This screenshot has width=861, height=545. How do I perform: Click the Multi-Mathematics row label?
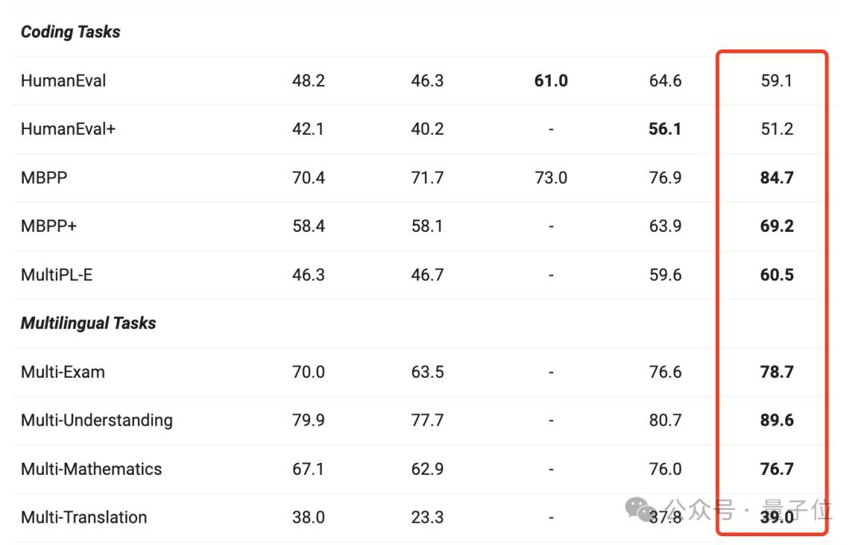(x=91, y=469)
